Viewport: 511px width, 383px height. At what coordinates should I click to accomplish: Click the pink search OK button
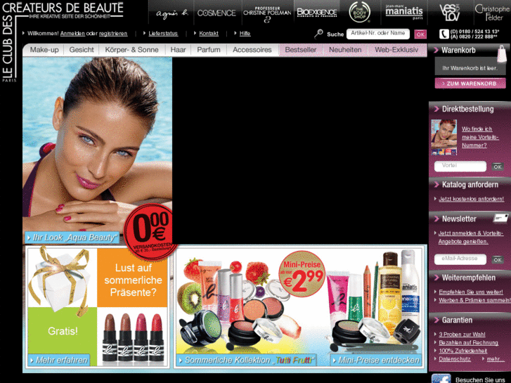pyautogui.click(x=420, y=34)
